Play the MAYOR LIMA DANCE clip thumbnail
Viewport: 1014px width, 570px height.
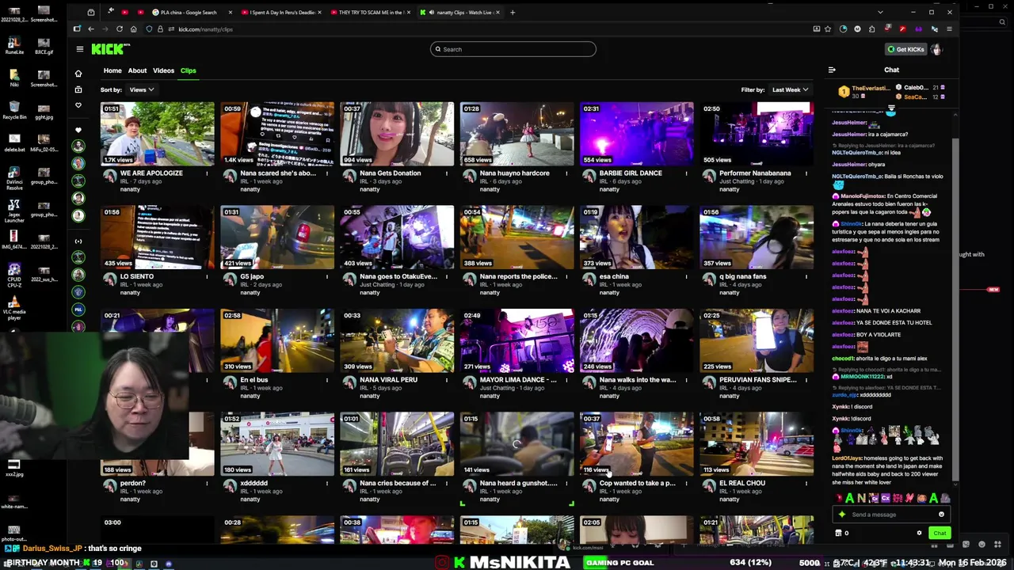[517, 340]
